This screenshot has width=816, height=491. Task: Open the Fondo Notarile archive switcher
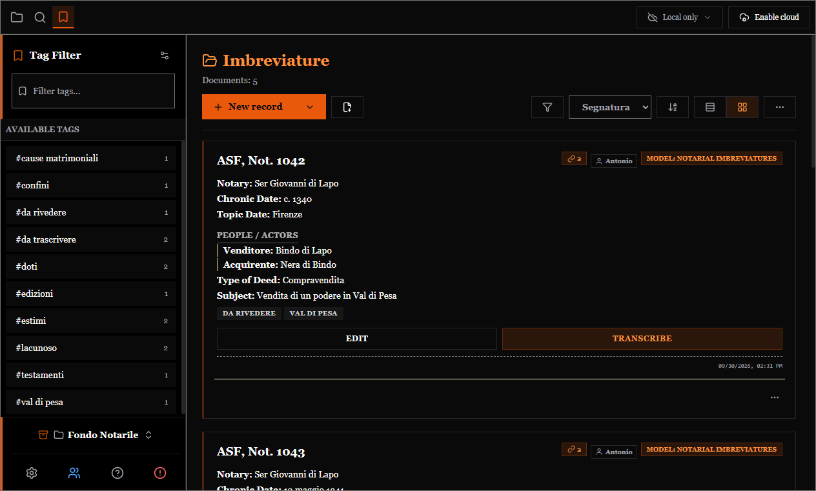(95, 435)
